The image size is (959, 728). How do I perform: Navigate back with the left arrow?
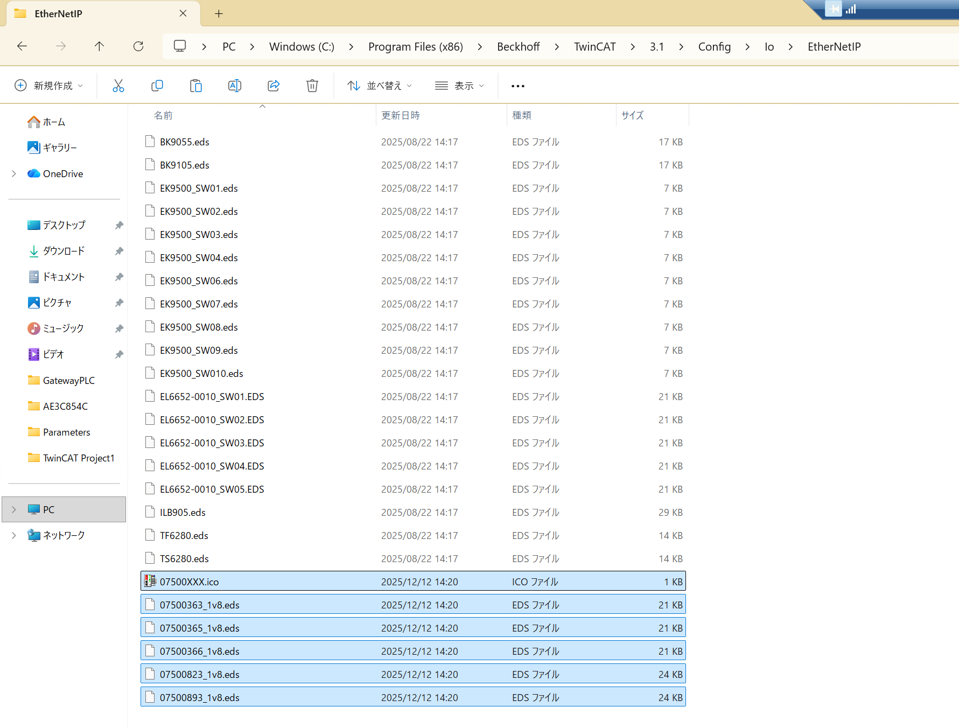click(22, 46)
